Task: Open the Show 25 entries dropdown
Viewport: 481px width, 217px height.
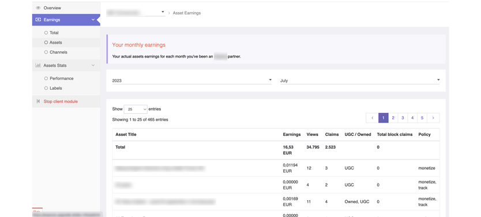Action: click(136, 109)
